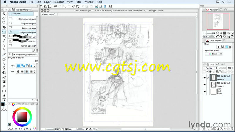Select the Brush tool
The width and height of the screenshot is (235, 132).
point(4,55)
